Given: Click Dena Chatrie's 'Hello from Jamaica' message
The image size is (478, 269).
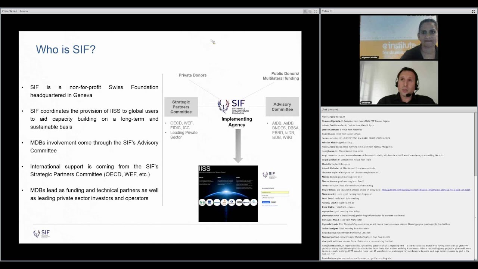Looking at the screenshot, I should click(x=338, y=207).
